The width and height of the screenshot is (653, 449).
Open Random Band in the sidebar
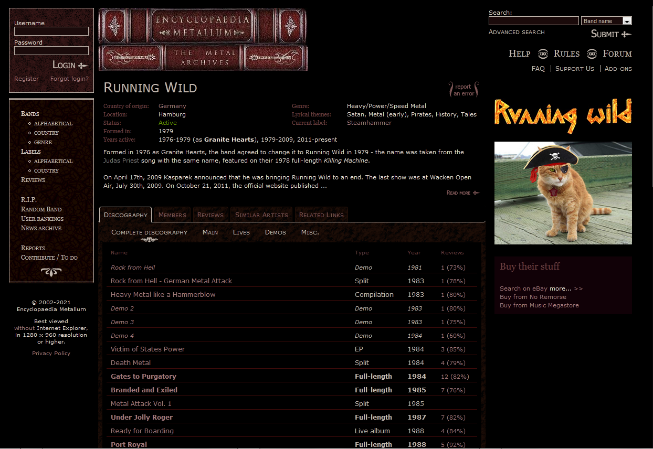tap(41, 209)
